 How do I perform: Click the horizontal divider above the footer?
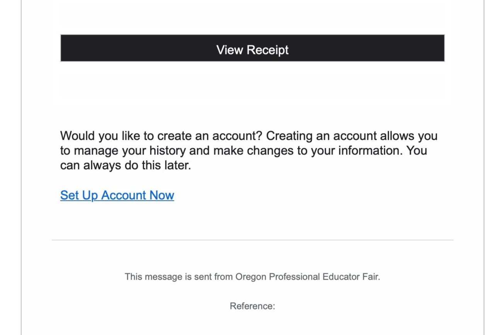point(252,240)
